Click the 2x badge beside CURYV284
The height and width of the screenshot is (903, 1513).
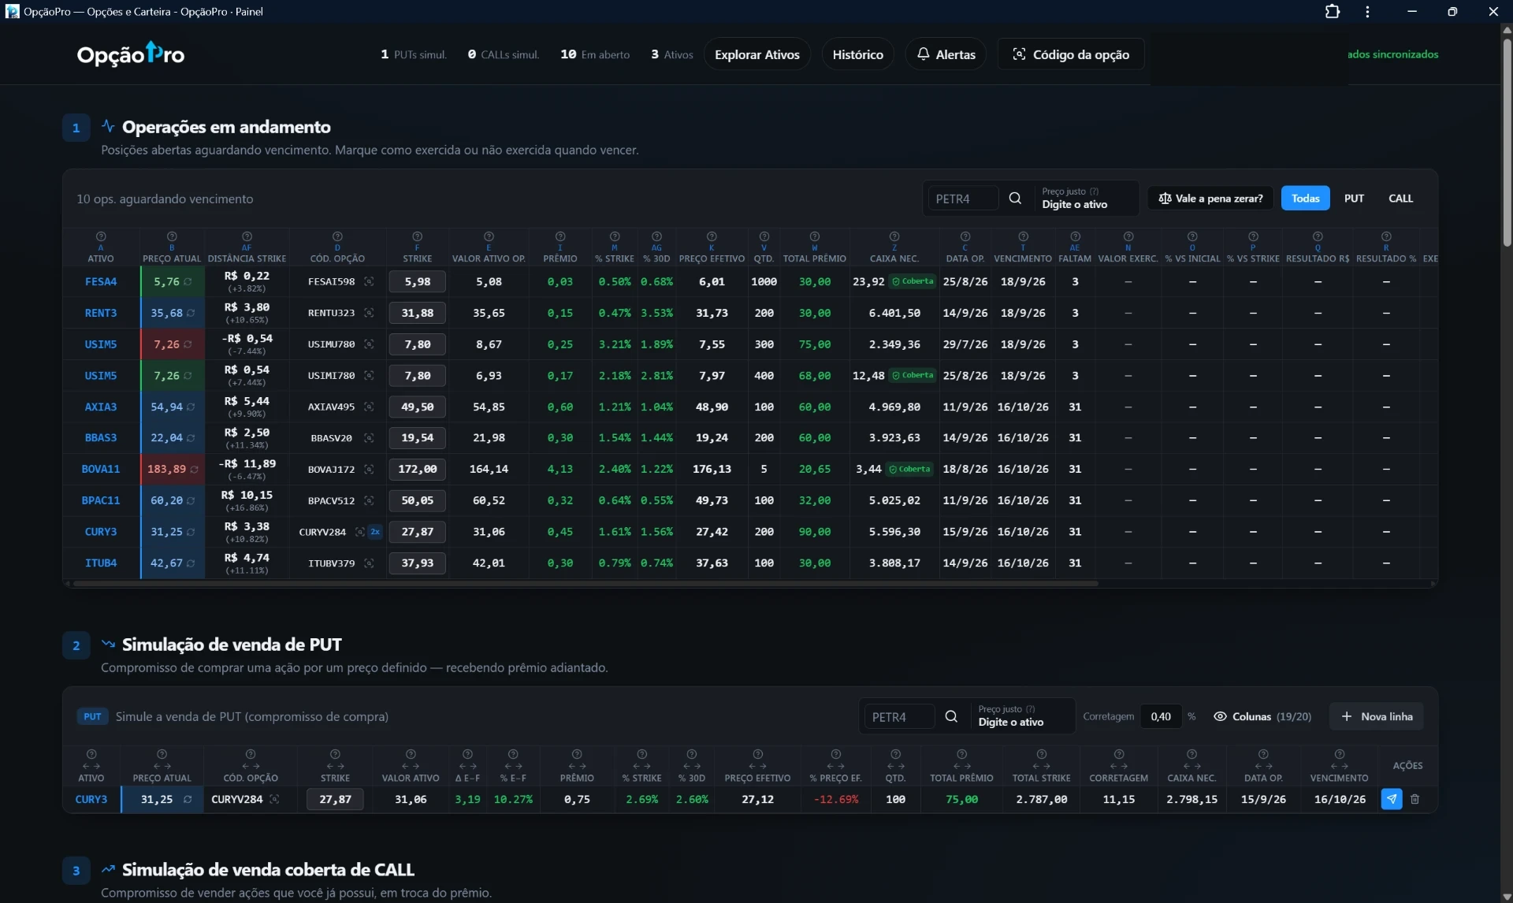(x=375, y=532)
